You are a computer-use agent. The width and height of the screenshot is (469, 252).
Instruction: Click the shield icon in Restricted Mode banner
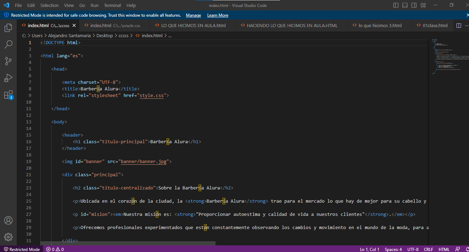[x=6, y=15]
